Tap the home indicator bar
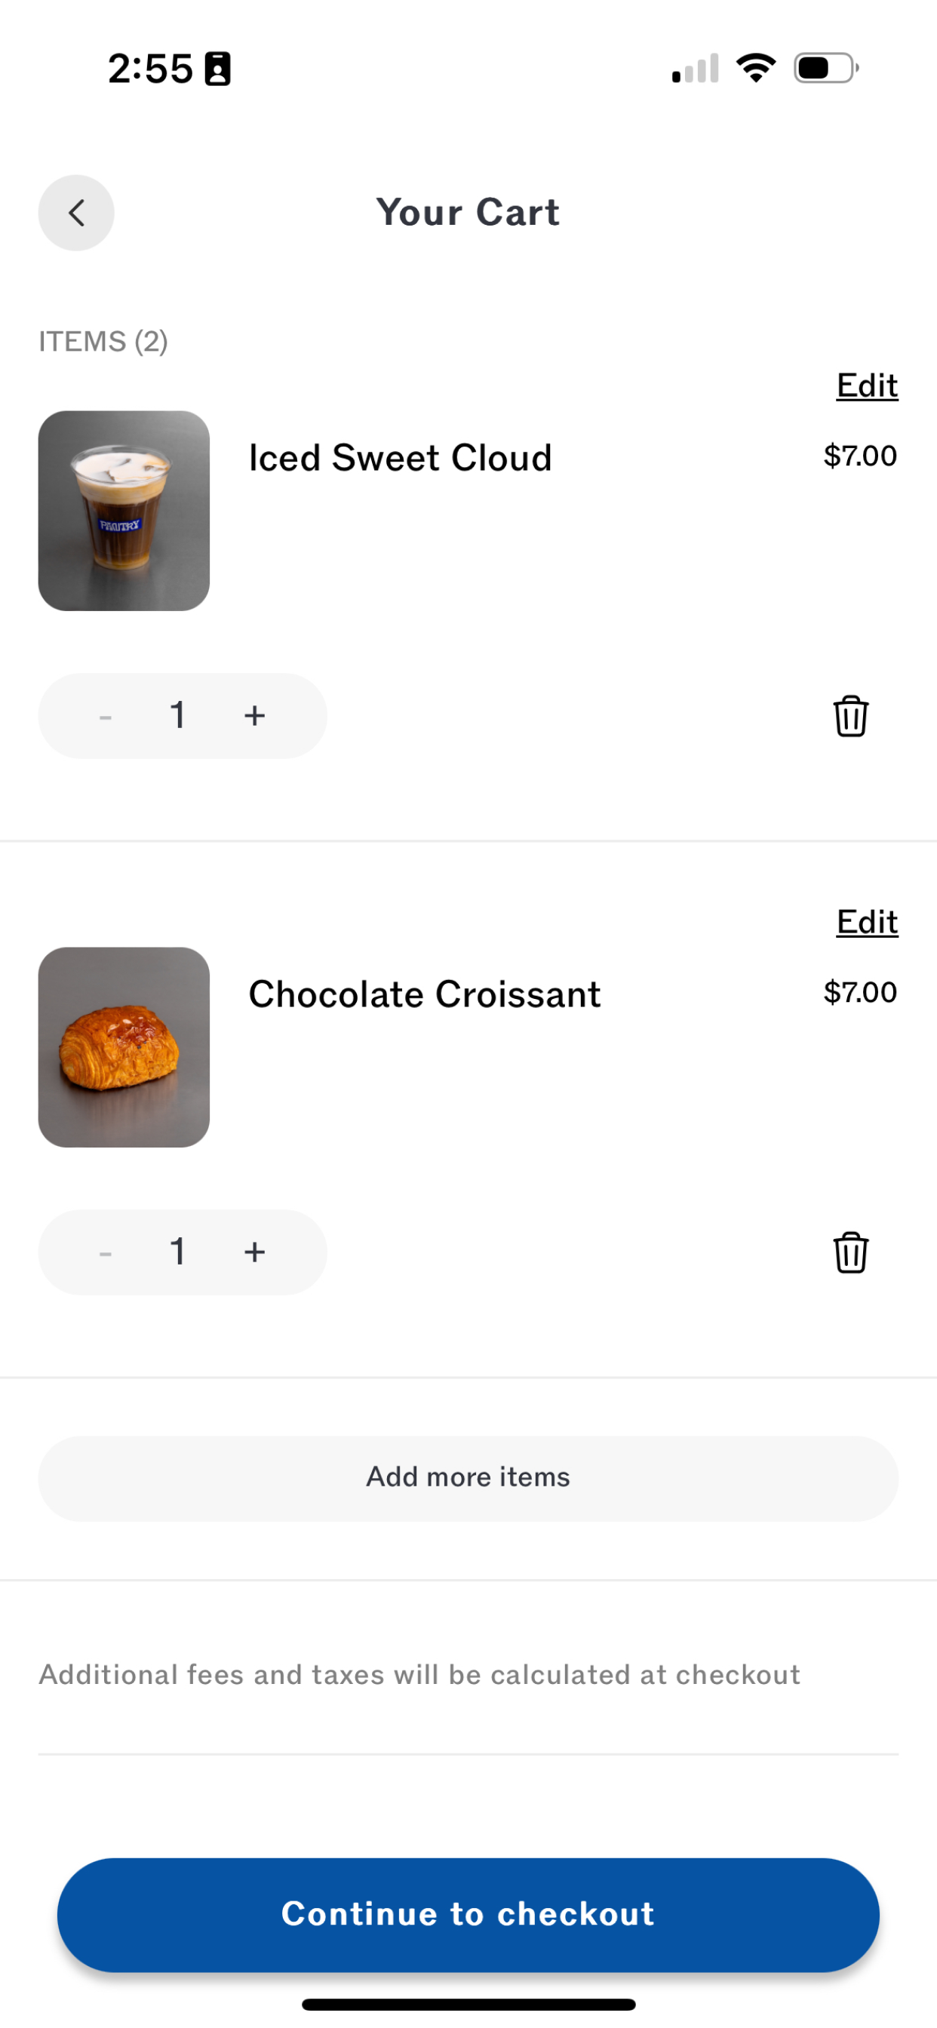937x2028 pixels. (468, 2005)
